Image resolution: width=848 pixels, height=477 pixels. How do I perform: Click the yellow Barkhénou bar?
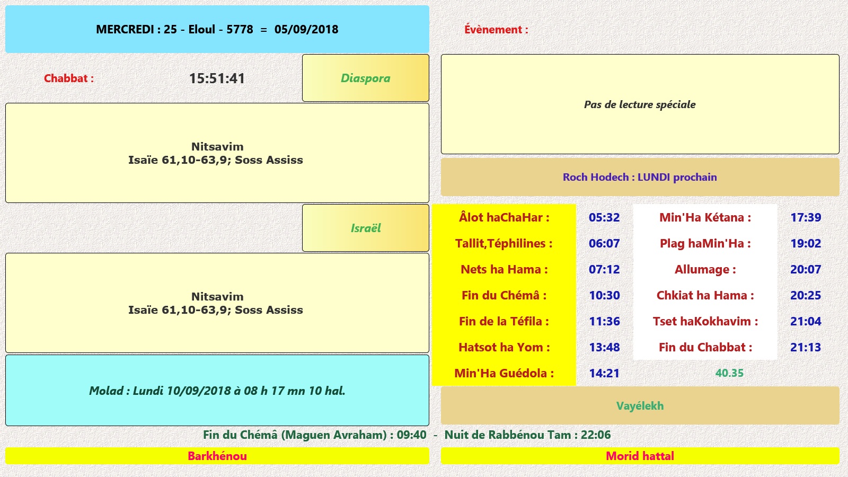tap(217, 456)
